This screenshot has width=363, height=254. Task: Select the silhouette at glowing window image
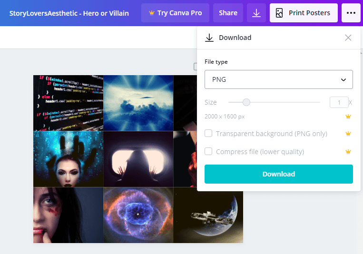(138, 159)
